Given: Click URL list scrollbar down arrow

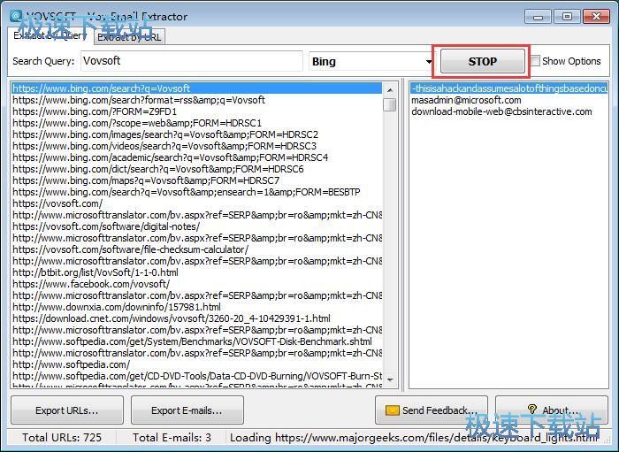Looking at the screenshot, I should click(x=390, y=379).
